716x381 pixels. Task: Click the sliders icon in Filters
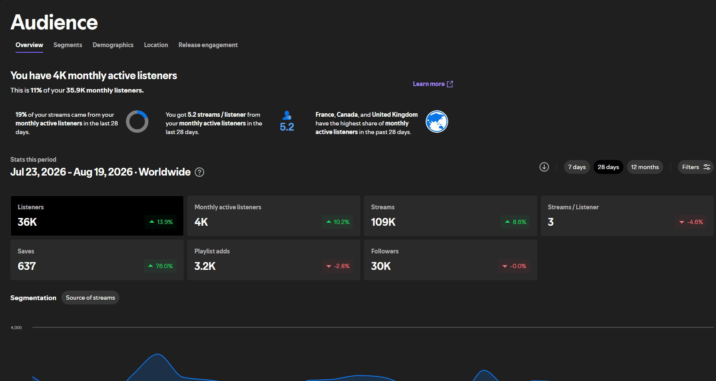tap(707, 167)
